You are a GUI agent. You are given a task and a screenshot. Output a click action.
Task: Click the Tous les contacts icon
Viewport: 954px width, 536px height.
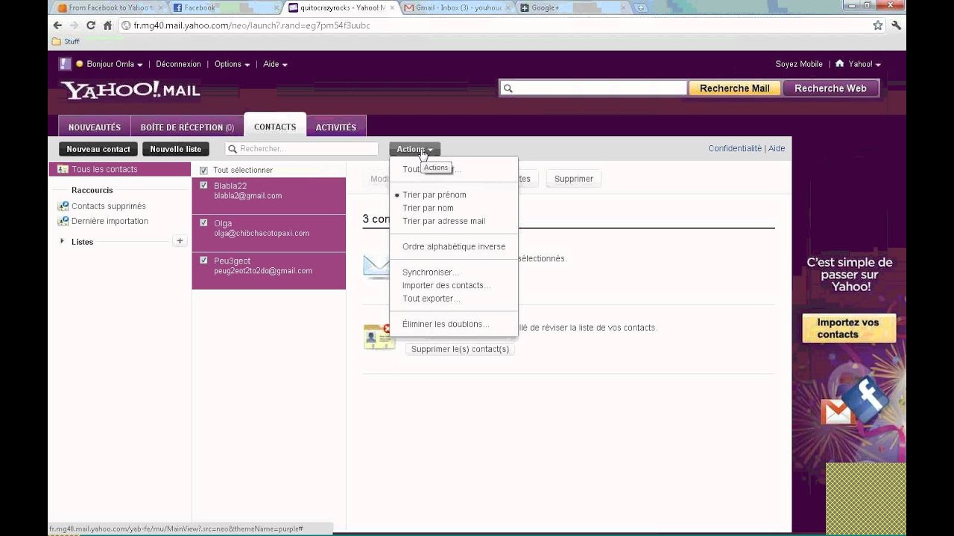coord(63,169)
